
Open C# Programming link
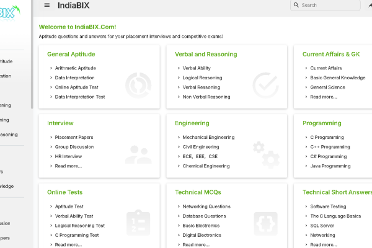click(x=329, y=156)
